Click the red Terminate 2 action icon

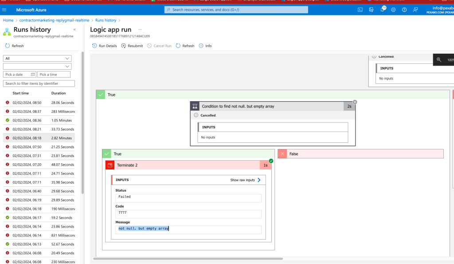coord(110,165)
